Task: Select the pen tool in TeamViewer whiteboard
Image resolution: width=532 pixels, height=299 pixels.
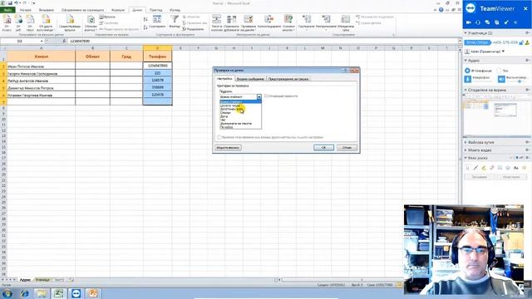Action: (475, 168)
